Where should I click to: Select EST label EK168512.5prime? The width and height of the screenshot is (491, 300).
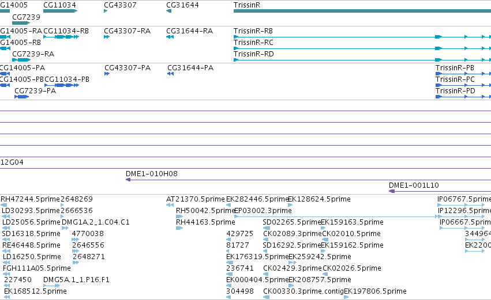35,291
